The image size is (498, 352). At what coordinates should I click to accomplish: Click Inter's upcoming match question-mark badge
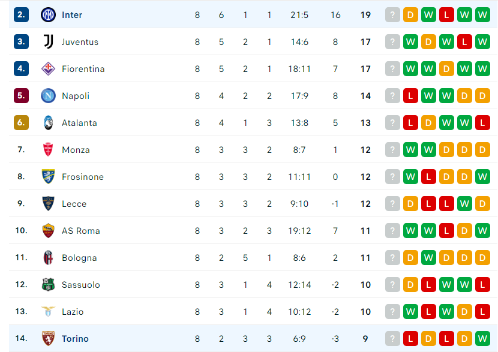392,15
